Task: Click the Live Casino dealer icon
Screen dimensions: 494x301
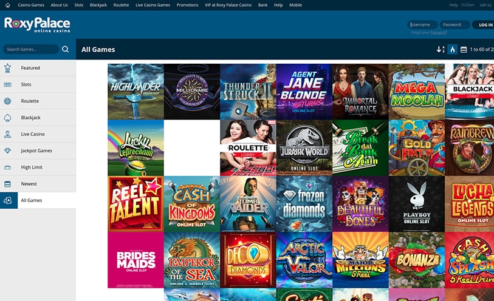Action: (x=7, y=134)
